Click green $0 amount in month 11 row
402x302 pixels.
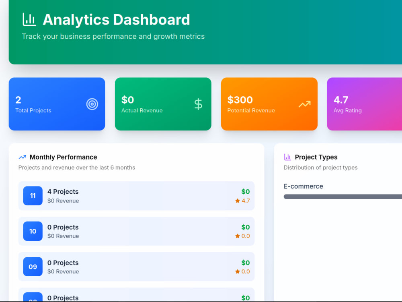[x=245, y=192]
